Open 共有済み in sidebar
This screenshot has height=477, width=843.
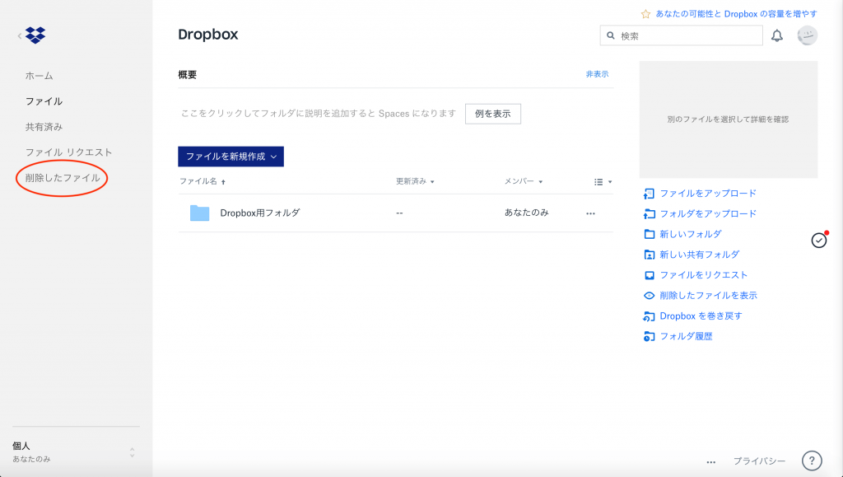tap(44, 127)
